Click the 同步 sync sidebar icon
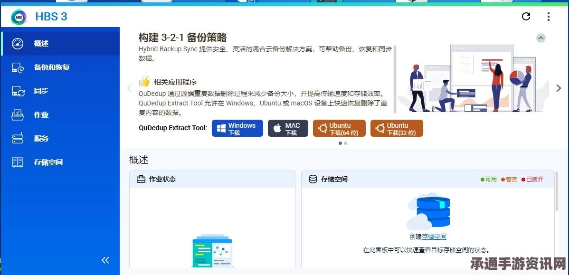Viewport: 569px width, 275px height. coord(18,91)
